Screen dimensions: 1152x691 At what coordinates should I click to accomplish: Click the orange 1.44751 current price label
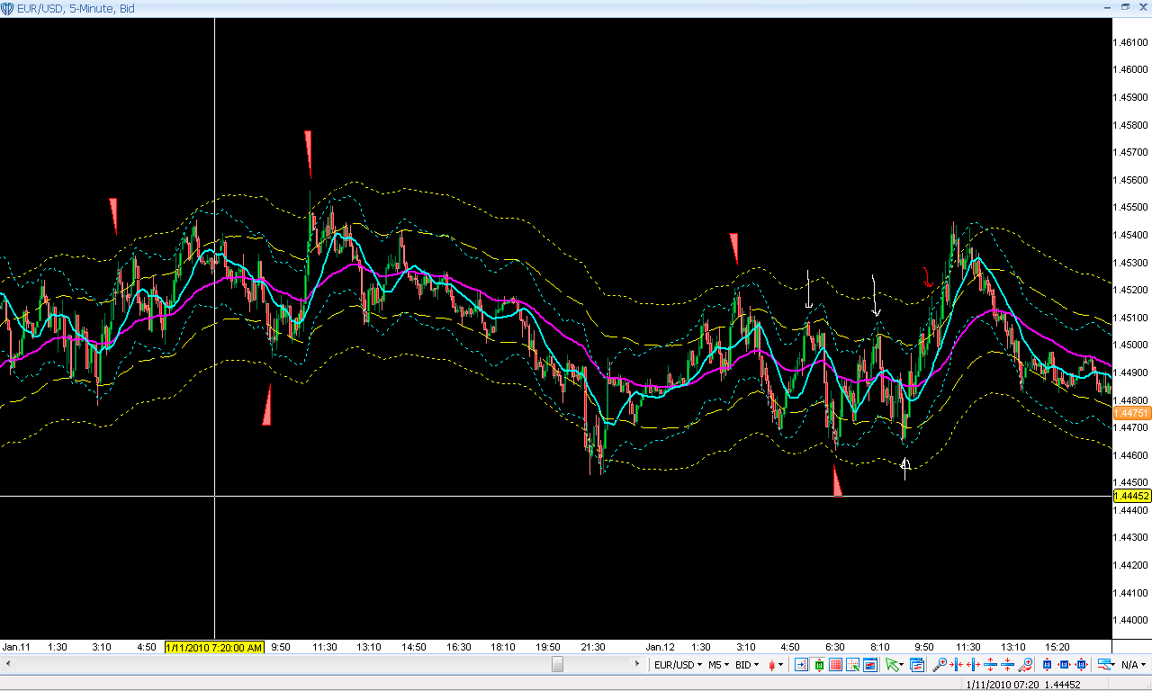point(1130,413)
